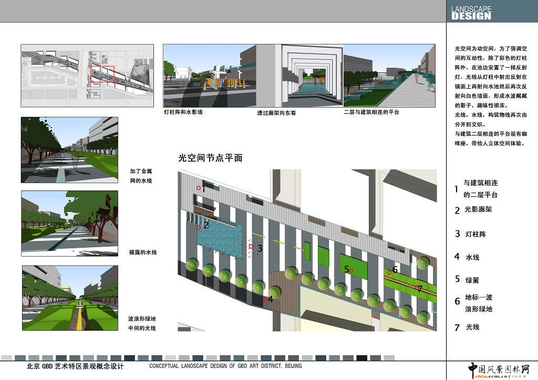538x380 pixels.
Task: Select marker 6 on the plan
Action: pos(389,272)
